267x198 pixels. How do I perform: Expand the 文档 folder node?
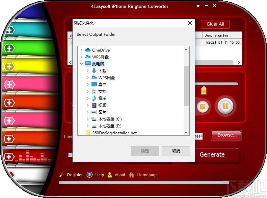click(88, 91)
